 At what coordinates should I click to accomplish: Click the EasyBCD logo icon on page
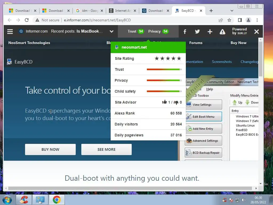pyautogui.click(x=9, y=62)
